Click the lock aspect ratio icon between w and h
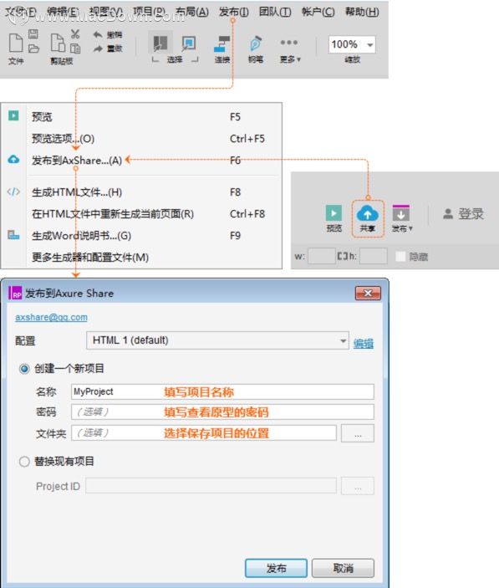 343,256
